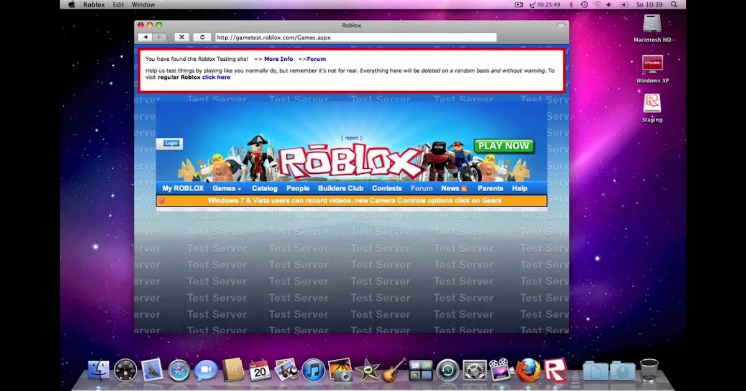Stop loading with the X button
Screen dimensions: 746x391
[x=182, y=37]
